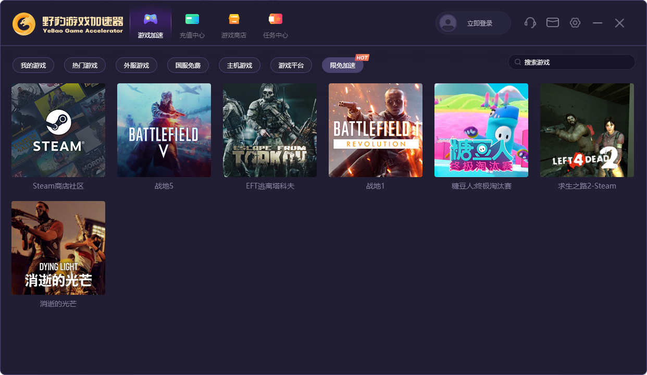Viewport: 647px width, 375px height.
Task: Open the Battlefield V cover thumbnail
Action: point(164,130)
